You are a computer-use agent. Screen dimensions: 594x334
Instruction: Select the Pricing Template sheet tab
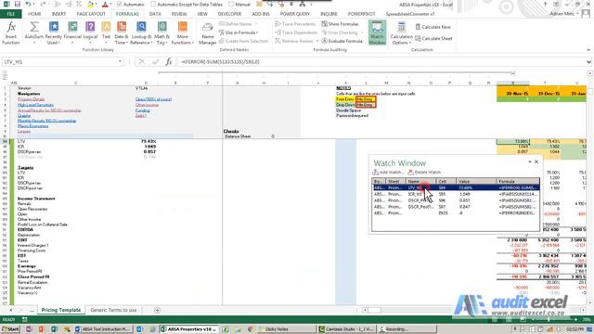pos(61,310)
